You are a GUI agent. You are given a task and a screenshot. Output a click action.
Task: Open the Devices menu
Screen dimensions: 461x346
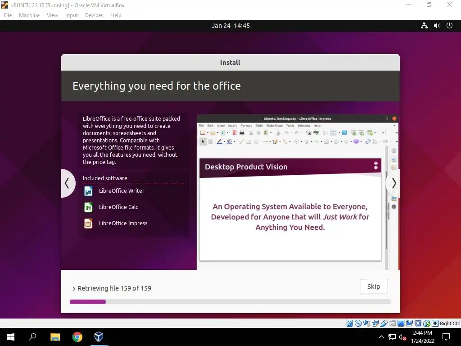(x=94, y=15)
